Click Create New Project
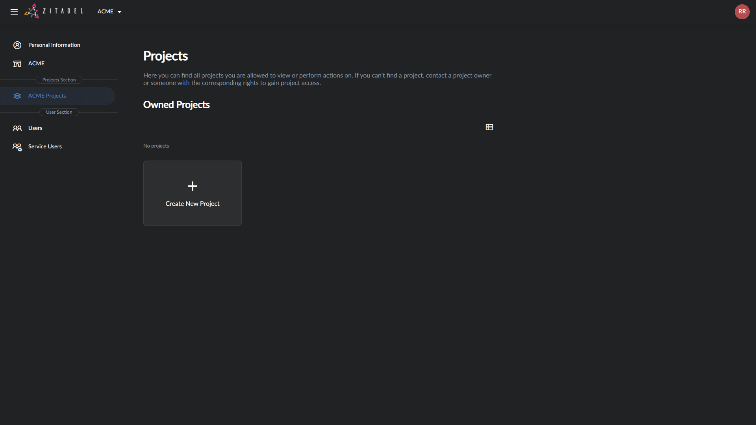 coord(192,203)
